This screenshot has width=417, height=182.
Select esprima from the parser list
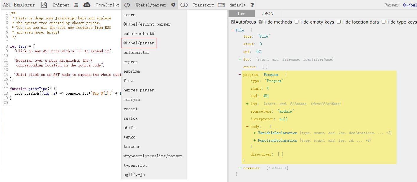click(x=132, y=71)
